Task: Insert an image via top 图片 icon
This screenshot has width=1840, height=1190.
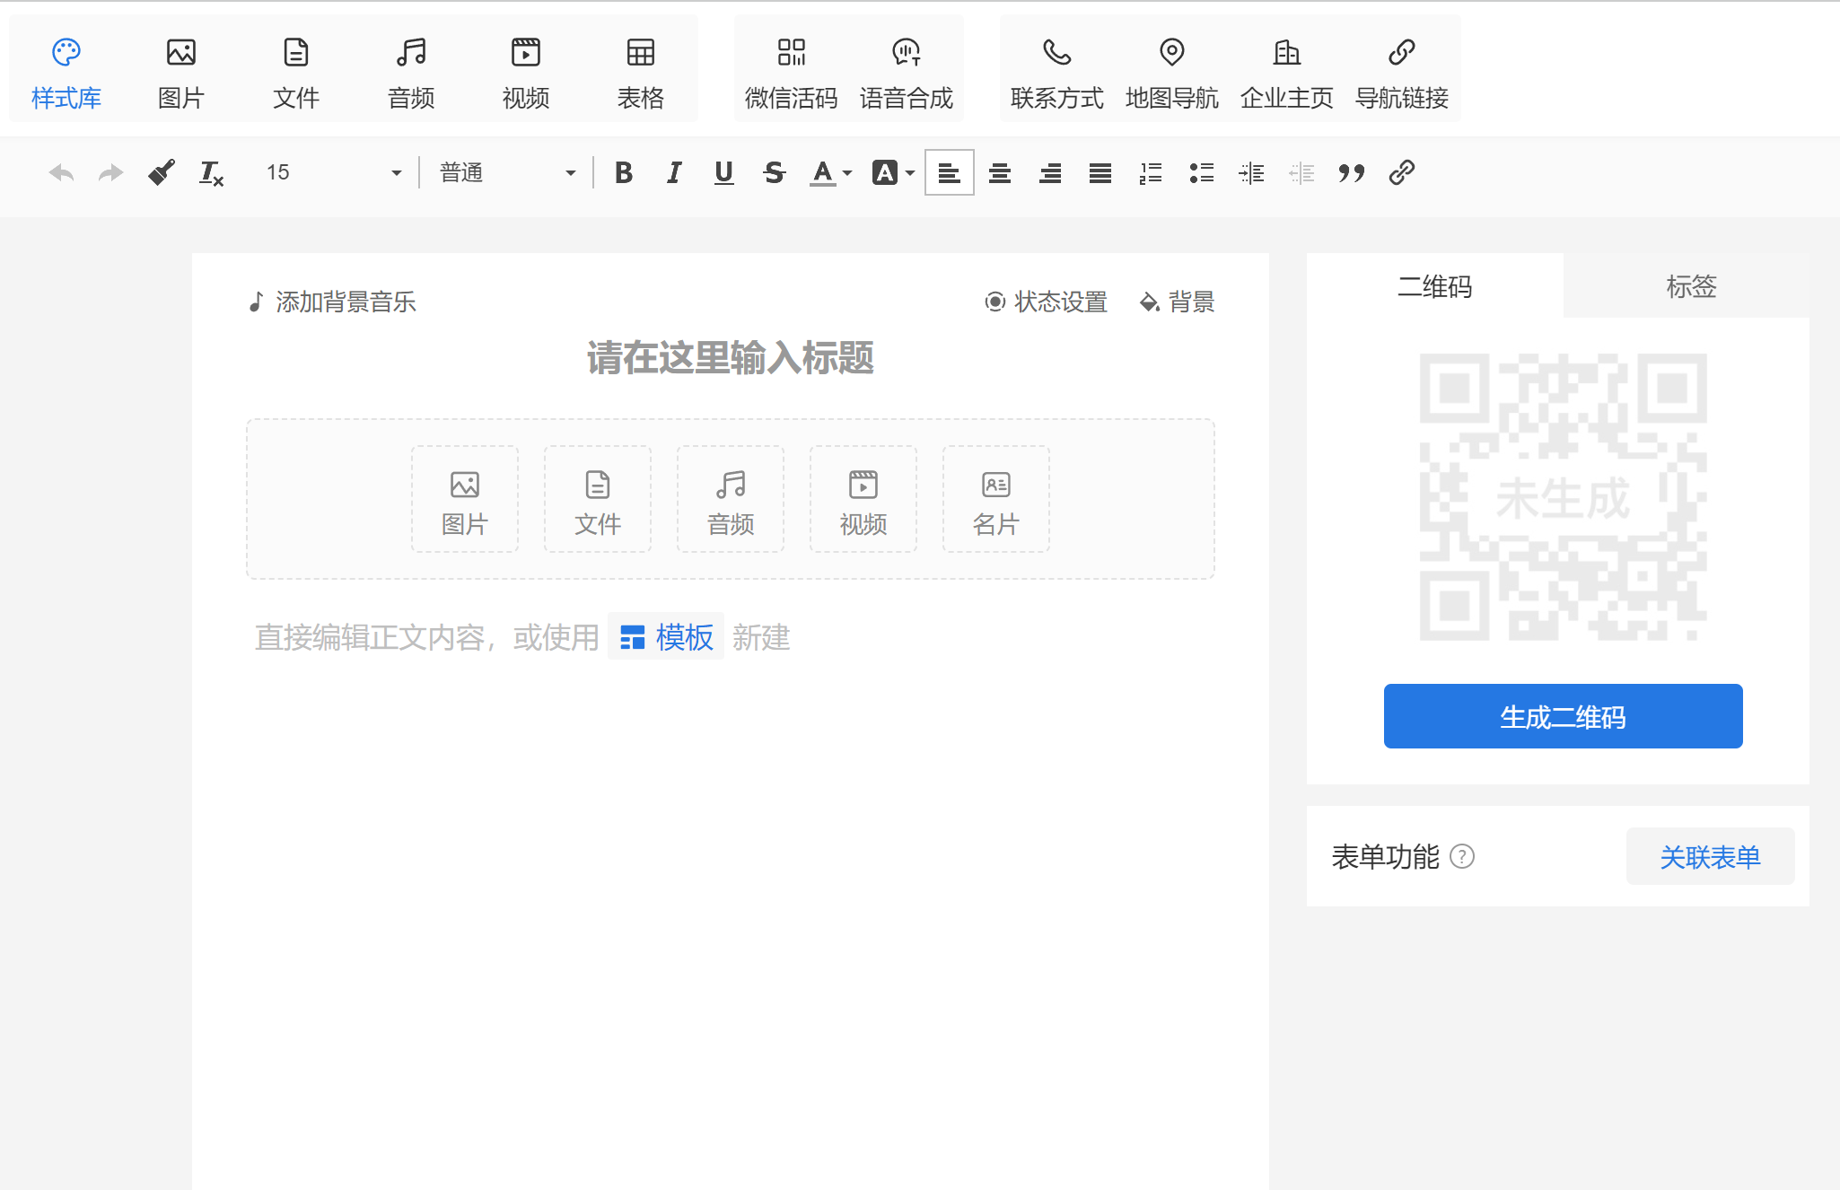Action: (181, 72)
